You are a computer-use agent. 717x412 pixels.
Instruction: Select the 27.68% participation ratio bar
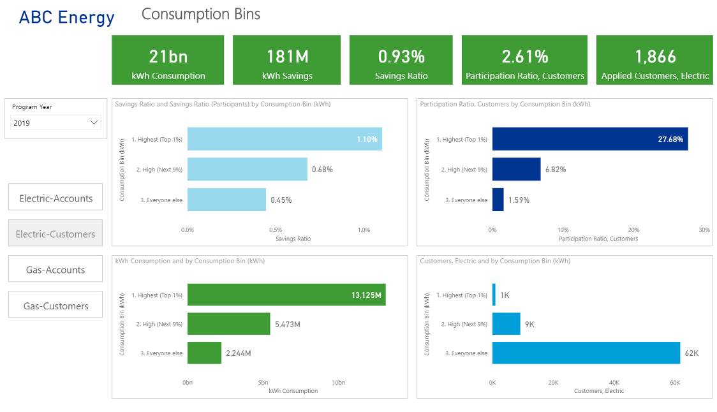tap(589, 139)
